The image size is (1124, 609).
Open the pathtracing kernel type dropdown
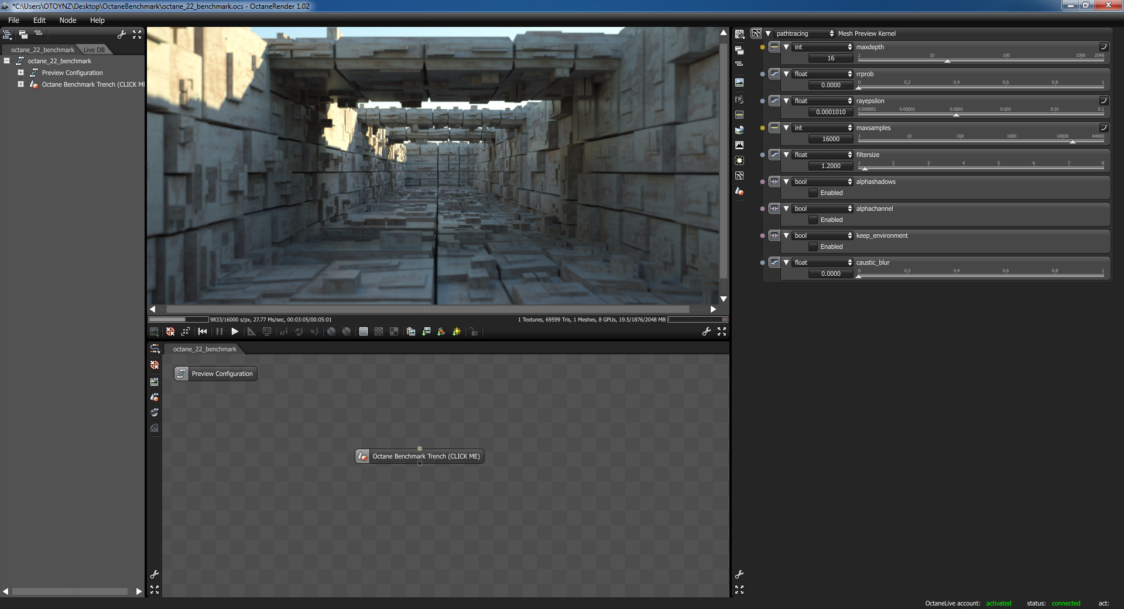pyautogui.click(x=805, y=33)
